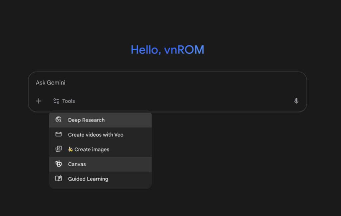Viewport: 341px width, 216px height.
Task: Click the Guided Learning book icon
Action: point(59,178)
